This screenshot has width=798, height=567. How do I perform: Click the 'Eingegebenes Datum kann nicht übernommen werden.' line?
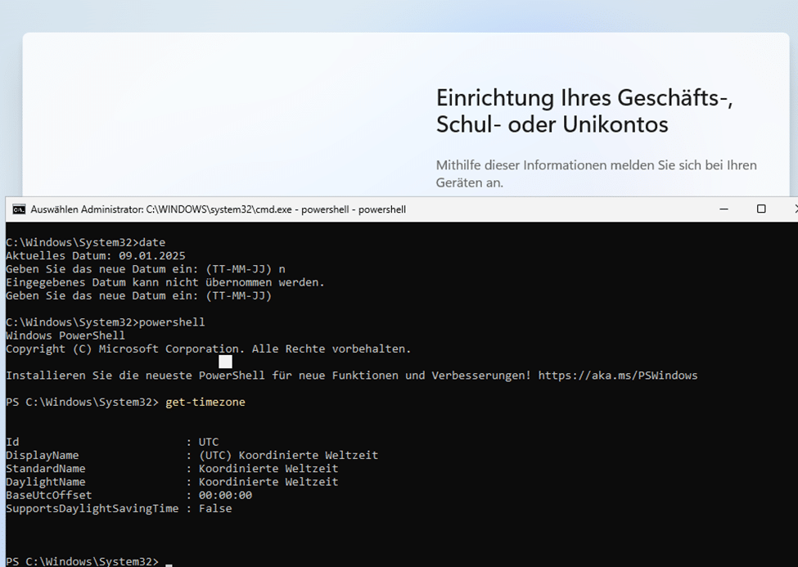165,282
